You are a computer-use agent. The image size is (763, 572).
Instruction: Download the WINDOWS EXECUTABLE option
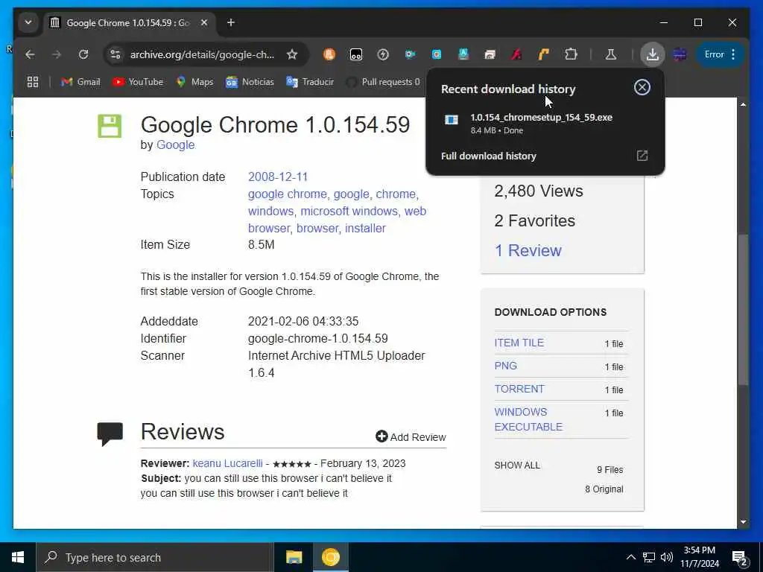[528, 419]
